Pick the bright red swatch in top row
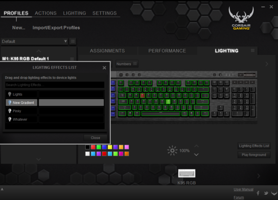 (x=93, y=147)
